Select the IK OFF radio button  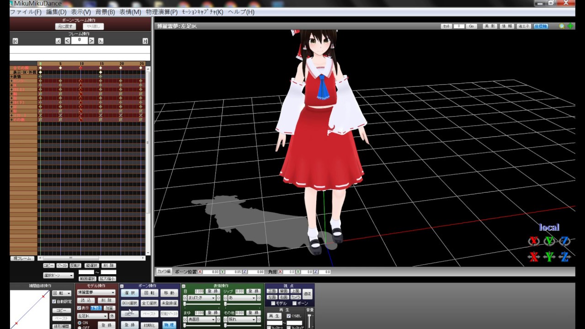(x=79, y=327)
